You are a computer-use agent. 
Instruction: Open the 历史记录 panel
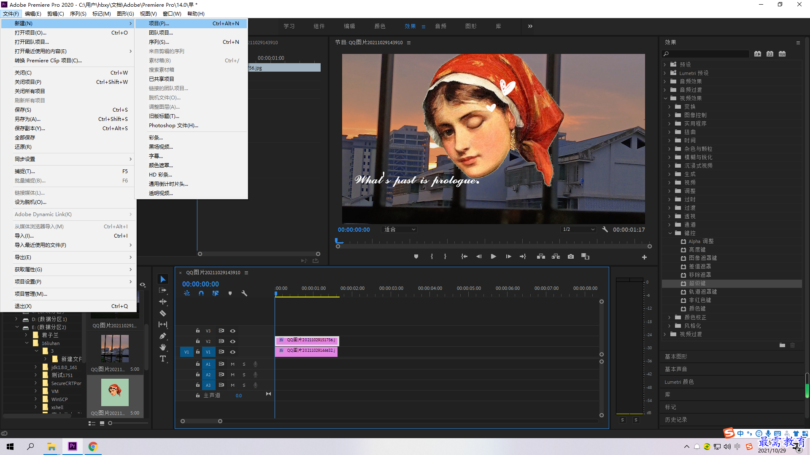click(676, 420)
